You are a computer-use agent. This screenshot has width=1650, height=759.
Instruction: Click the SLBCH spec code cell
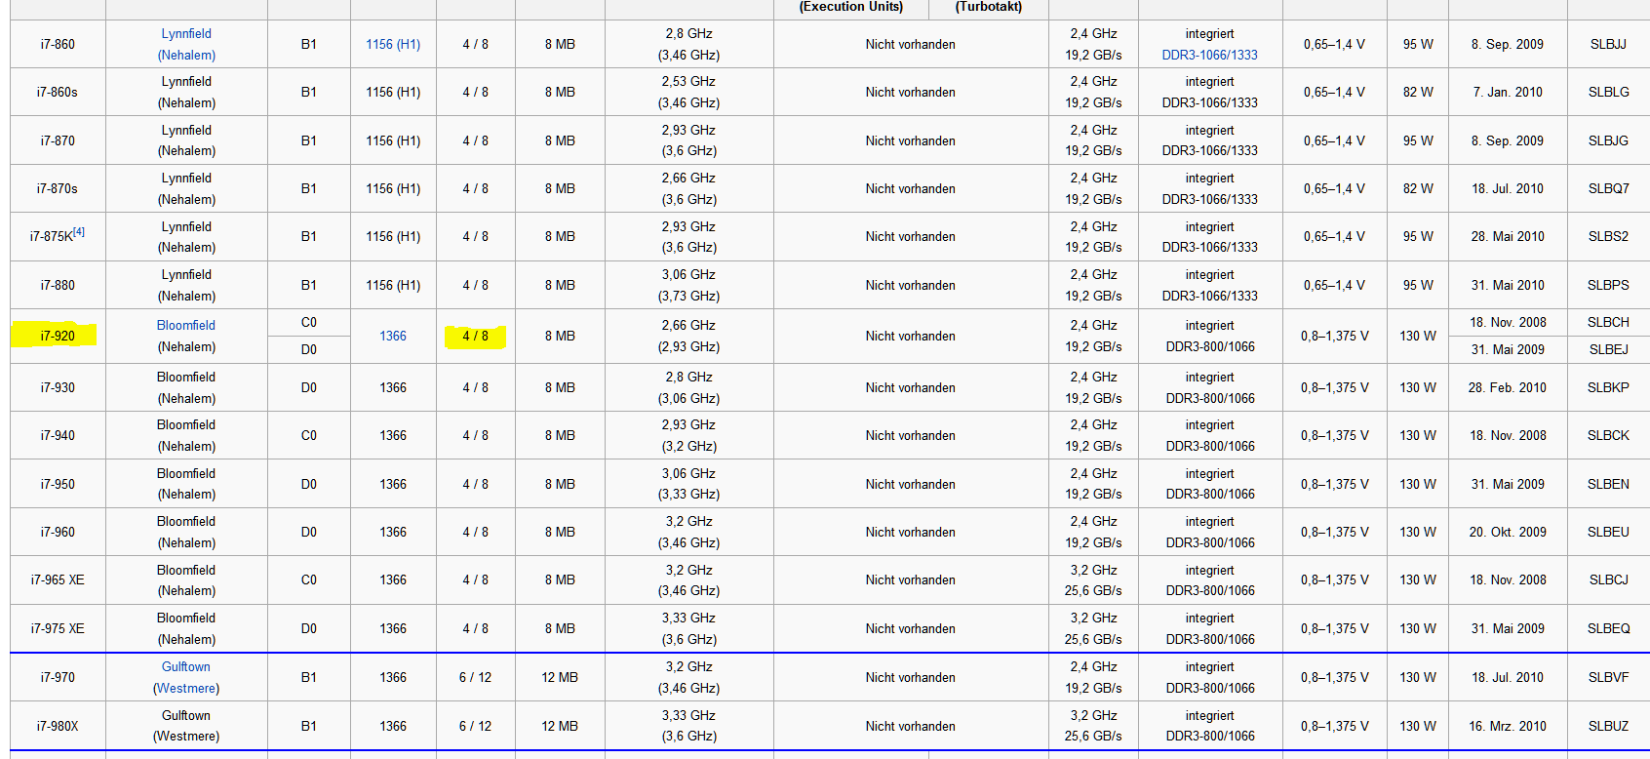coord(1608,323)
